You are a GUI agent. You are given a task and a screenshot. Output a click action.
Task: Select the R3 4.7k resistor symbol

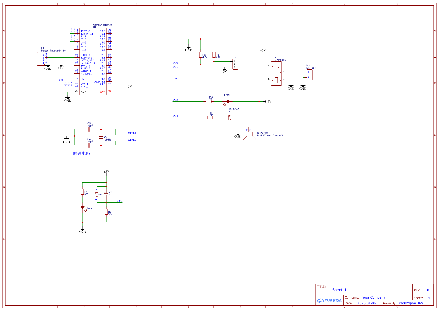201,55
